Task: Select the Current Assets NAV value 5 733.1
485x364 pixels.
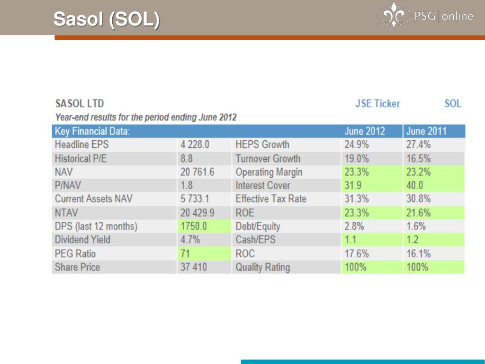Action: [x=195, y=199]
